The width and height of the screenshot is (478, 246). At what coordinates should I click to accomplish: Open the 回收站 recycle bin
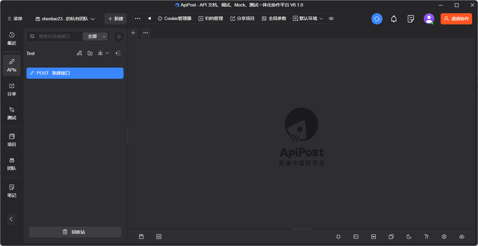coord(75,232)
